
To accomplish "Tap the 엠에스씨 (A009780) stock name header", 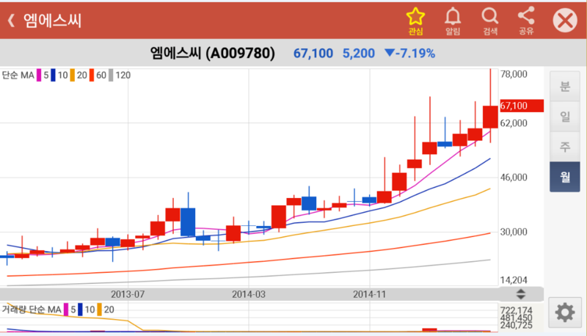I will click(212, 54).
